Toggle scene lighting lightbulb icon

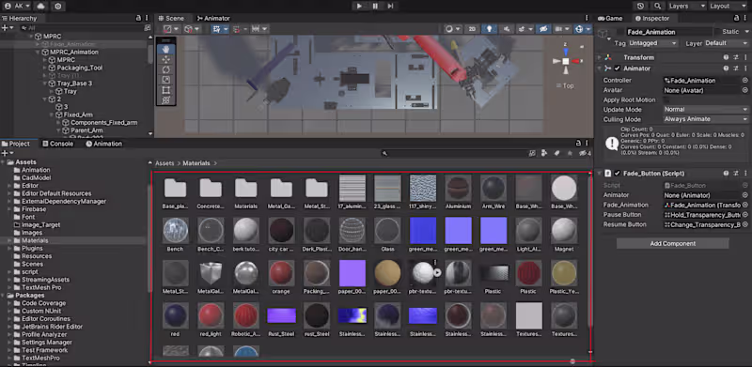[x=489, y=29]
